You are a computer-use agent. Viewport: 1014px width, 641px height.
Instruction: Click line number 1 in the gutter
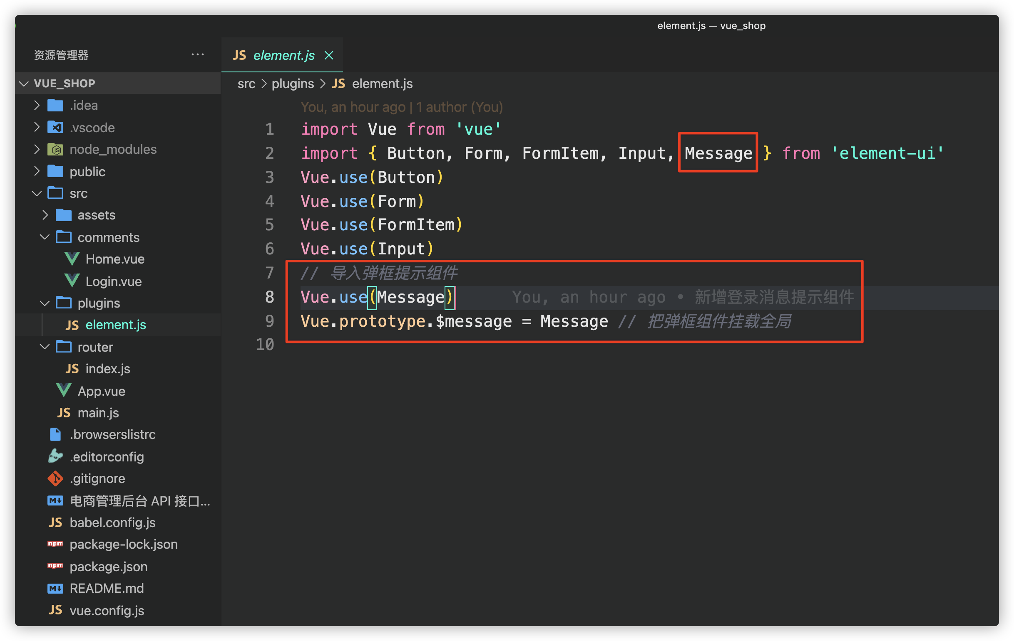[269, 129]
